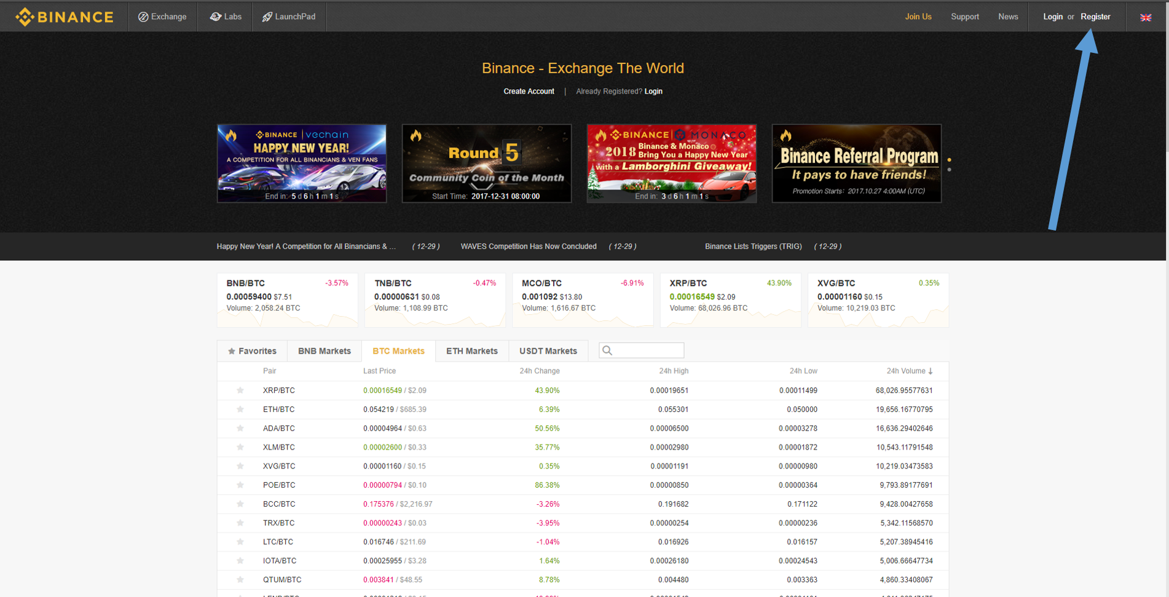This screenshot has height=597, width=1169.
Task: Switch to the Favorites tab
Action: [252, 351]
